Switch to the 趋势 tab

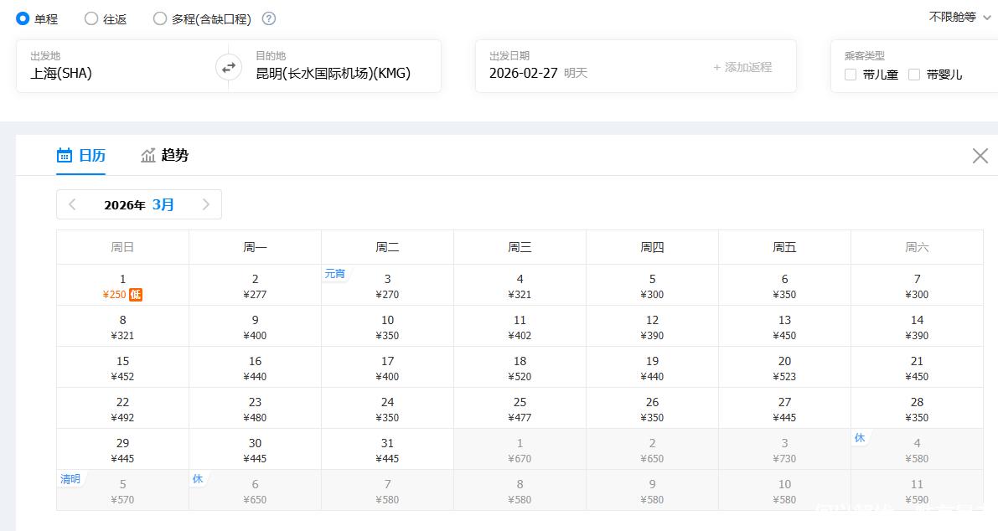click(174, 156)
